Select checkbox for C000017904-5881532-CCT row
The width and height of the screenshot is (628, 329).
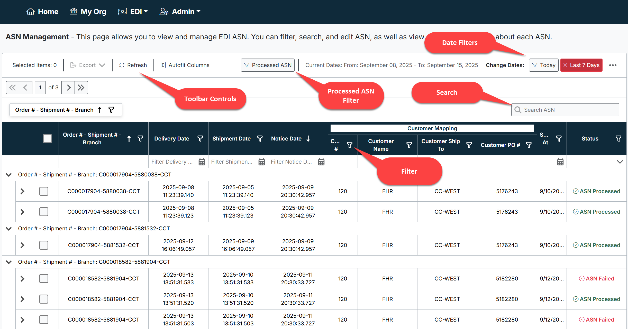(x=44, y=245)
